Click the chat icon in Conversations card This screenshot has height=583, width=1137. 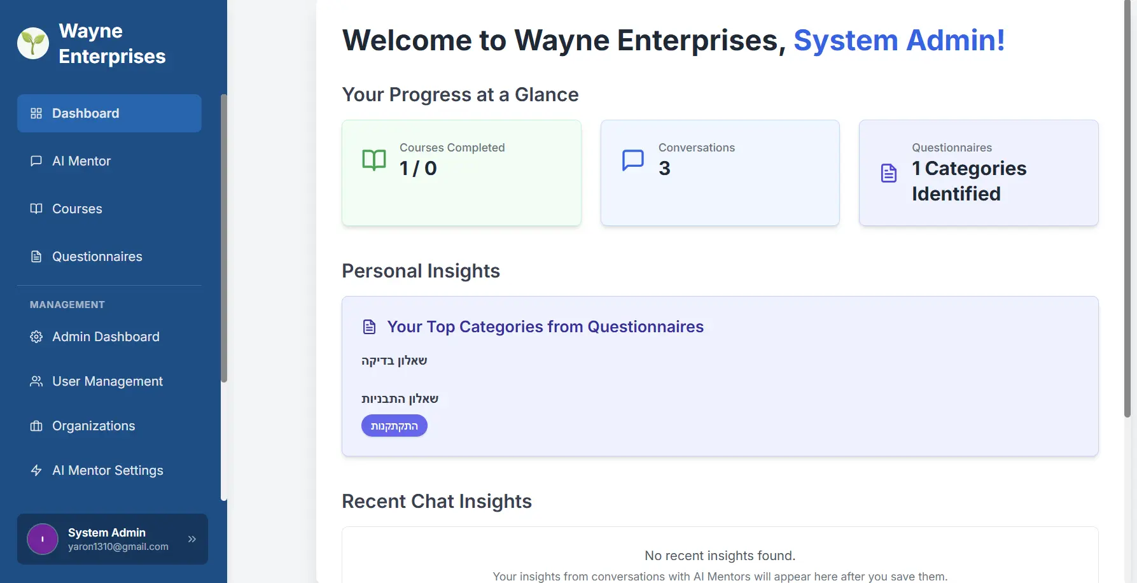click(x=633, y=160)
